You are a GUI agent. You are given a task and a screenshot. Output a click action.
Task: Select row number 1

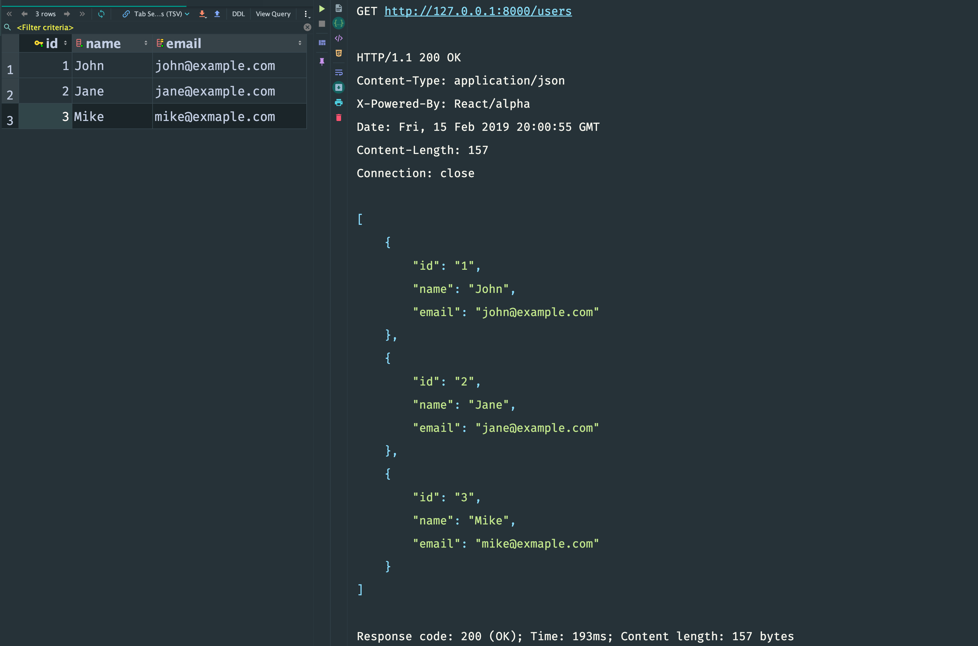coord(10,66)
